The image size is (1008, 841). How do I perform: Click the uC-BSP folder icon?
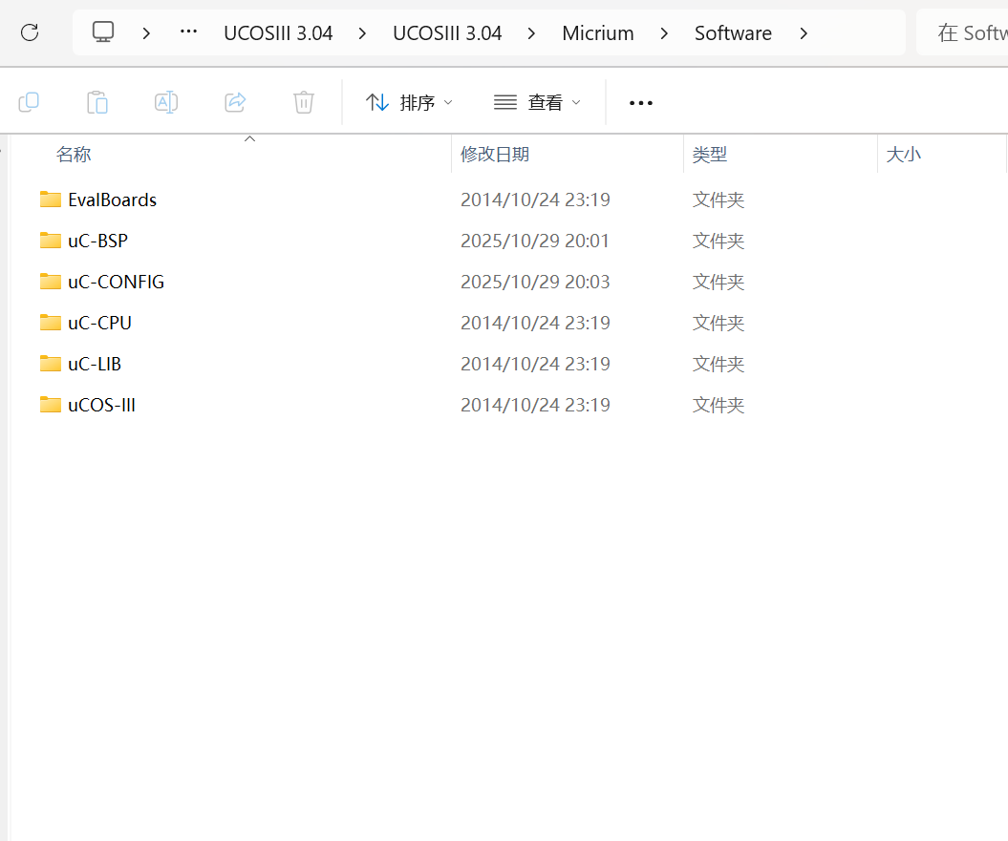[50, 241]
